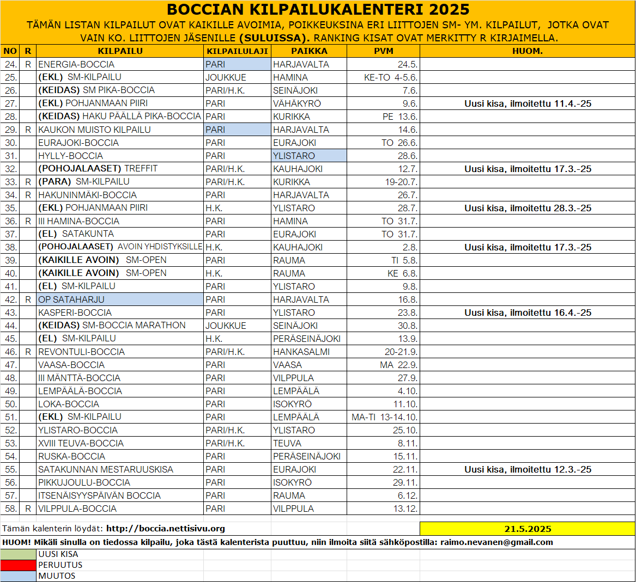Click the highlighted OP SATAHARJU cell
The image size is (636, 582).
click(120, 299)
